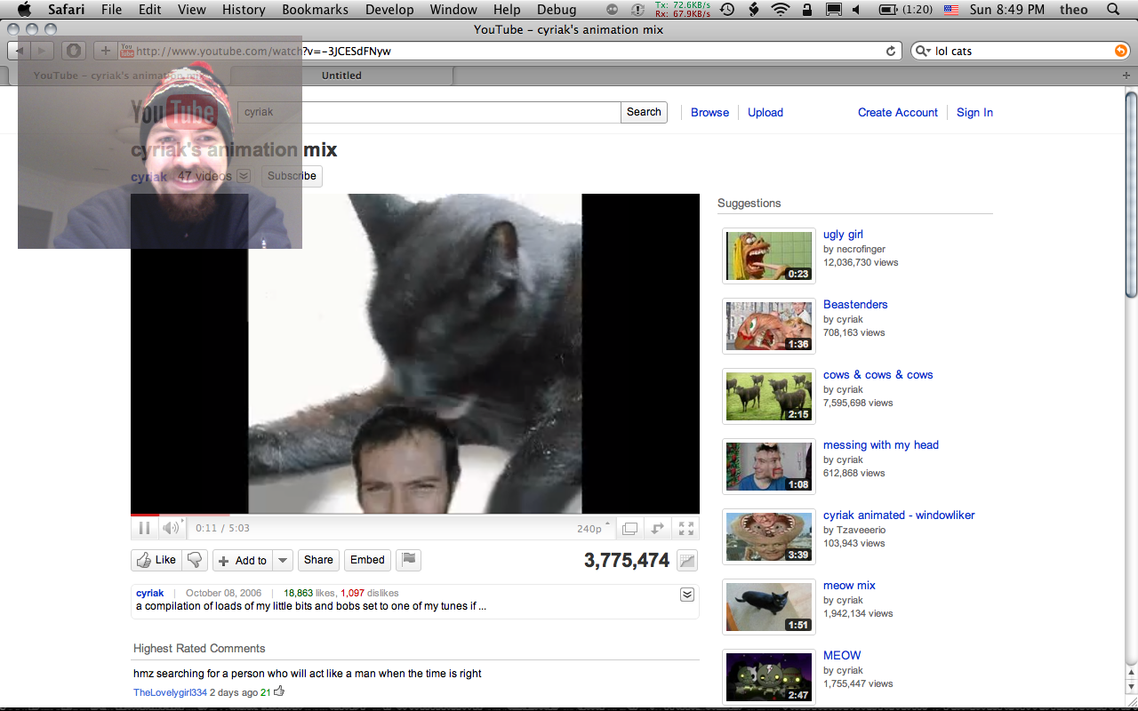Pause the playing video

pyautogui.click(x=144, y=528)
